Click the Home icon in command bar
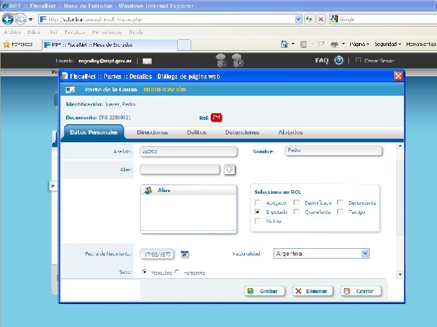 click(284, 44)
